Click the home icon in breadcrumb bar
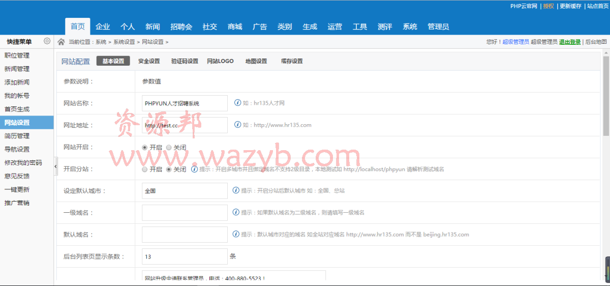The height and width of the screenshot is (286, 610). point(61,42)
